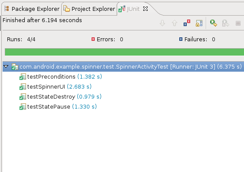Switch to the Package Explorer tab

click(x=32, y=9)
